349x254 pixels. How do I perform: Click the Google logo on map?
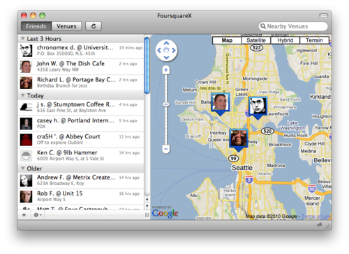point(165,213)
